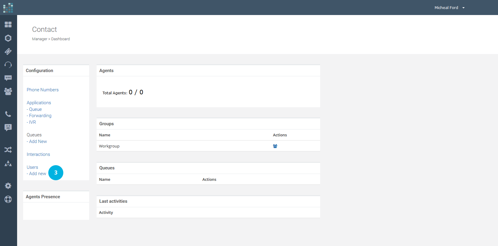Open the ticket icon in sidebar
Image resolution: width=498 pixels, height=246 pixels.
pyautogui.click(x=8, y=51)
